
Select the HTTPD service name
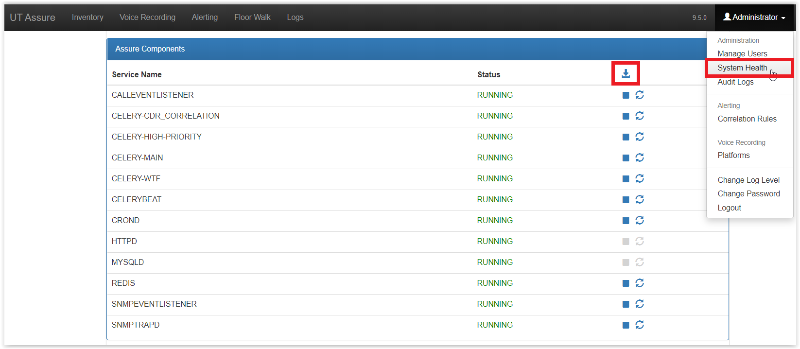coord(124,241)
